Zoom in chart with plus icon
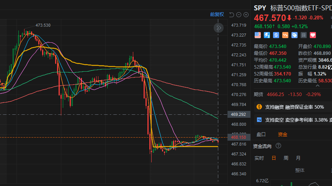This screenshot has width=332, height=186. pos(246,14)
